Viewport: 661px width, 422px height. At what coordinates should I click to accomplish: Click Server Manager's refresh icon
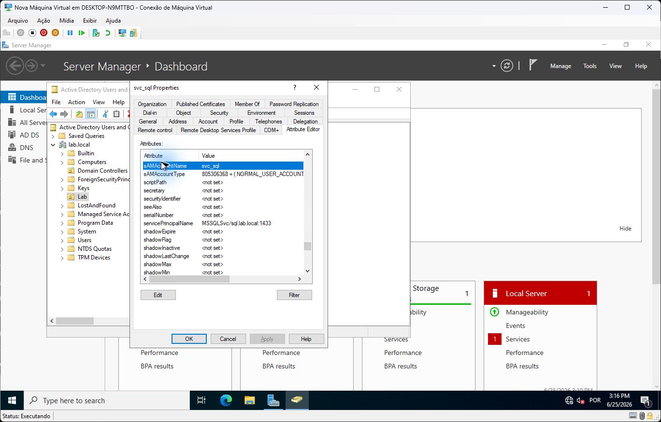tap(506, 66)
